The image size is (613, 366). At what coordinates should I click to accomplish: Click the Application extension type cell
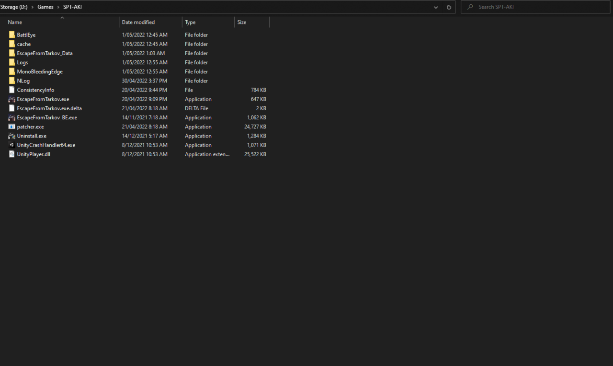pyautogui.click(x=207, y=154)
